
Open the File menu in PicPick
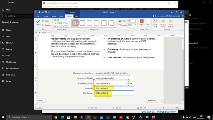(x=38, y=16)
